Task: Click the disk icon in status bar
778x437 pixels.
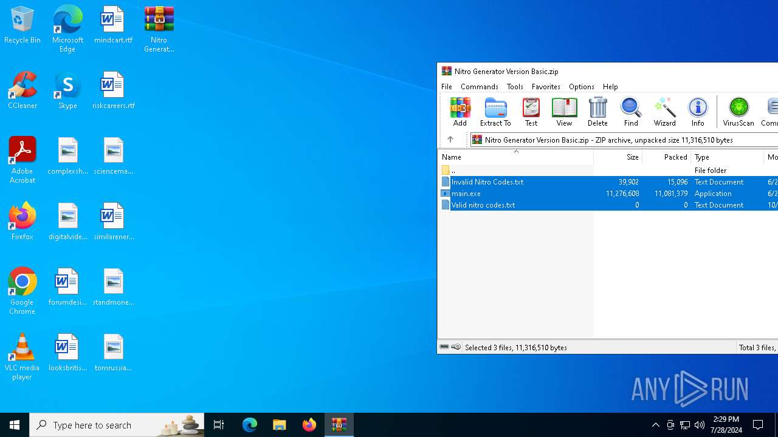Action: click(444, 347)
